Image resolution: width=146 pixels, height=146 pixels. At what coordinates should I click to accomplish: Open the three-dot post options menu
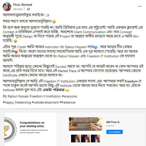click(x=140, y=6)
